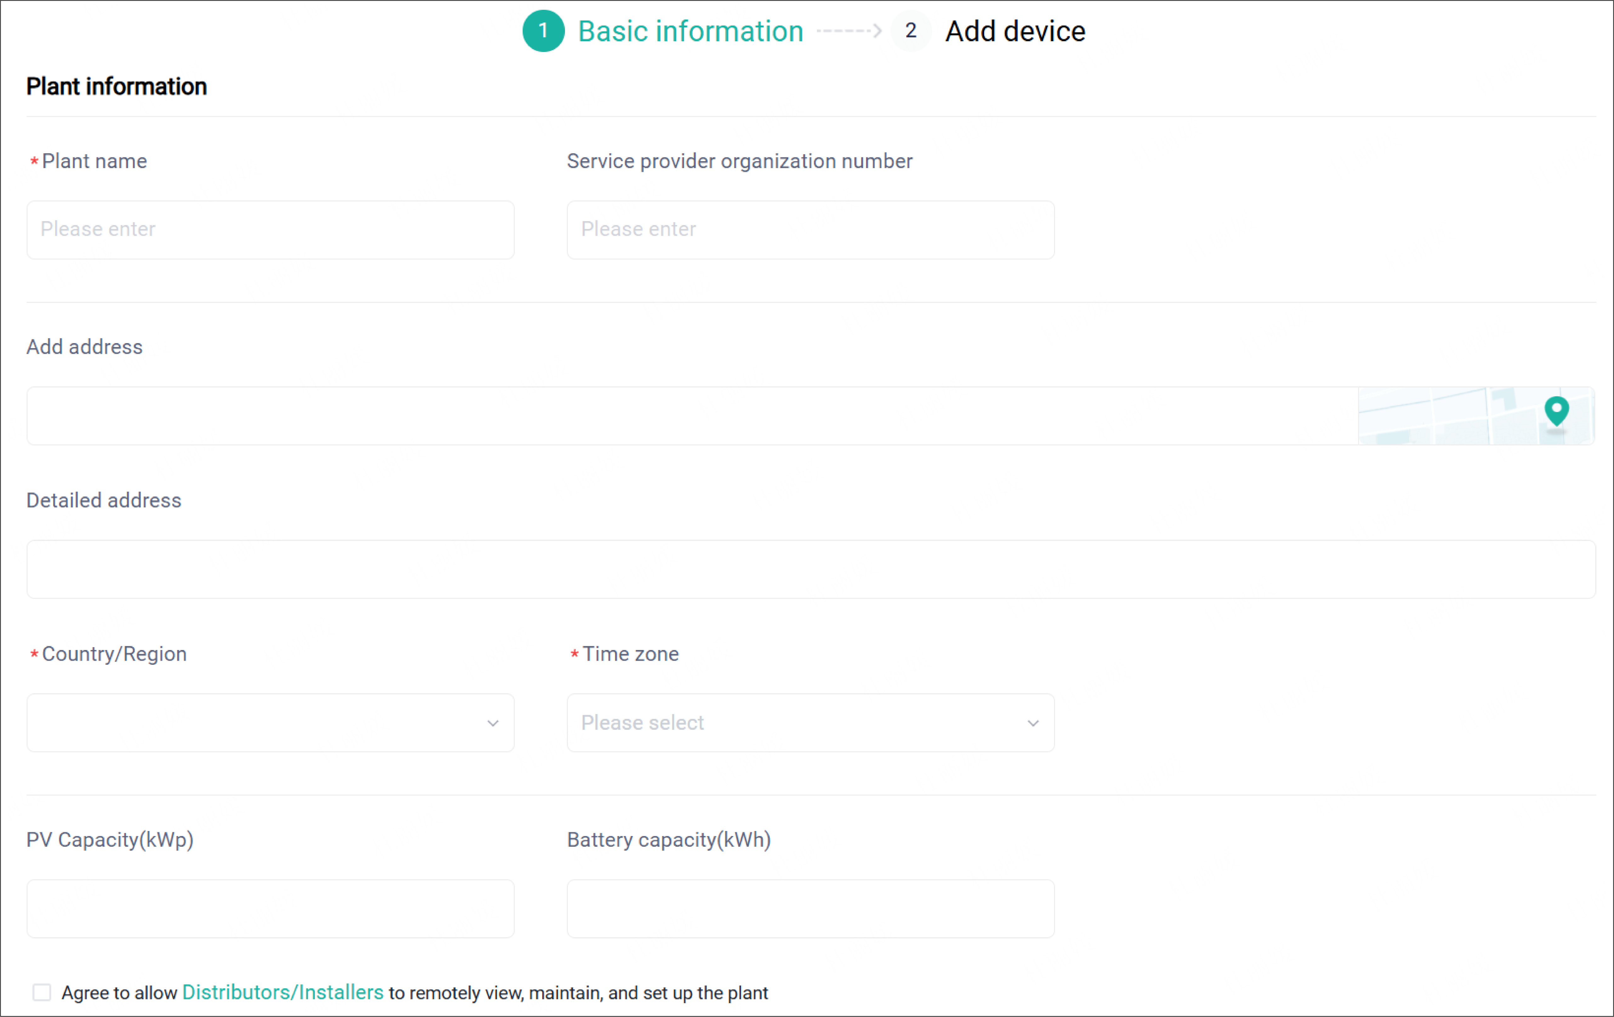This screenshot has width=1614, height=1017.
Task: Expand the Country/Region chevron arrow
Action: (493, 724)
